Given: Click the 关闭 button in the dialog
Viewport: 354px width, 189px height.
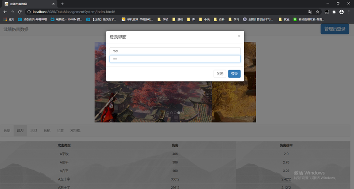Looking at the screenshot, I should coord(219,74).
